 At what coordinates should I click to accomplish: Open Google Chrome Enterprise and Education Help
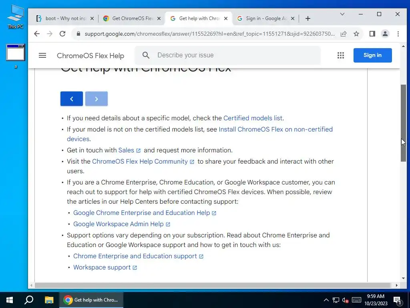click(141, 213)
